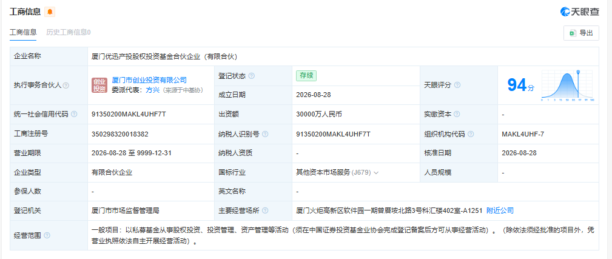Image resolution: width=612 pixels, height=259 pixels.
Task: Click the 厦门市市场监督管理局 registration authority
Action: point(126,210)
